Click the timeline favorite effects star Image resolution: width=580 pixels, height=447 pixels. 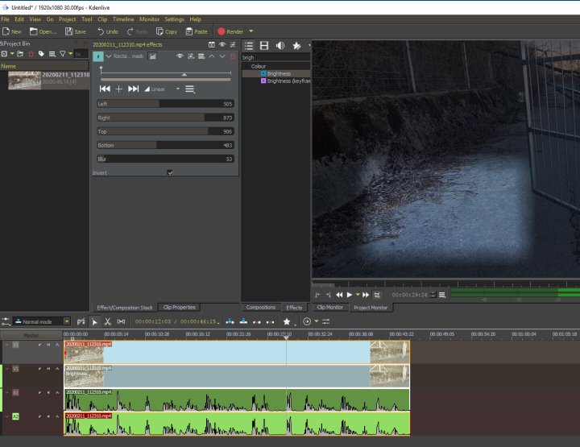(x=287, y=321)
